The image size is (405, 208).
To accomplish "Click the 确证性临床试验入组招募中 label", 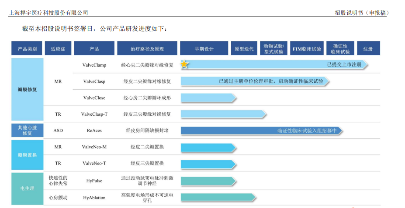I will 307,131.
